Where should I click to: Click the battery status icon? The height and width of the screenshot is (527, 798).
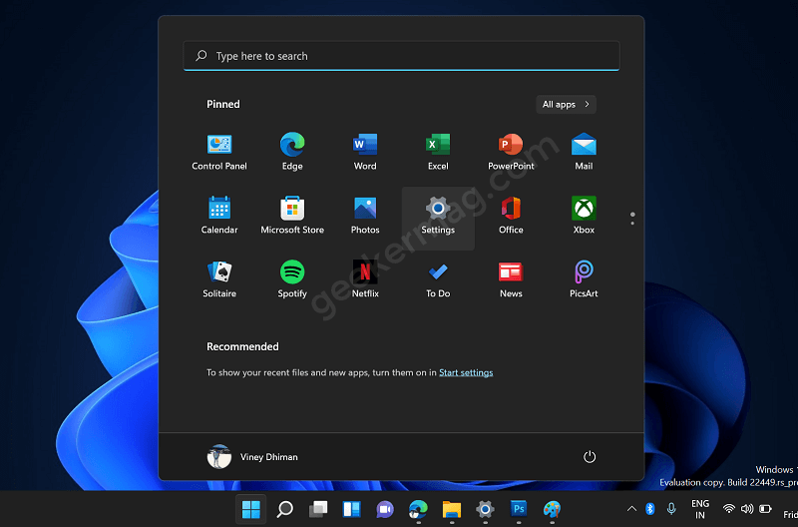click(765, 508)
